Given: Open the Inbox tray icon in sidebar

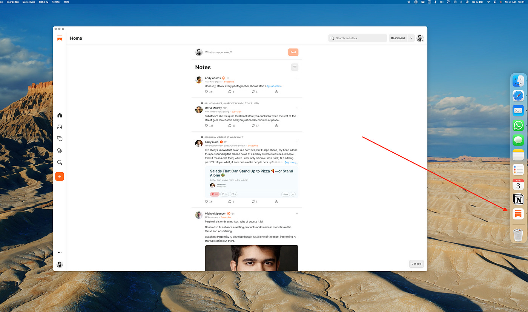Looking at the screenshot, I should point(60,127).
